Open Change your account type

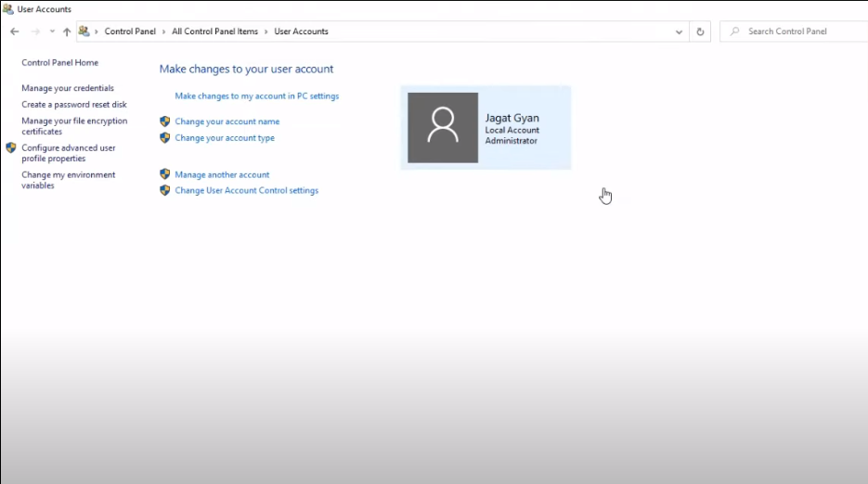pyautogui.click(x=225, y=138)
